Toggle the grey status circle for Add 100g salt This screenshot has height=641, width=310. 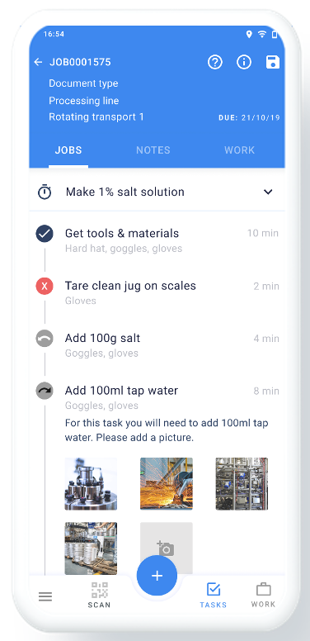45,339
